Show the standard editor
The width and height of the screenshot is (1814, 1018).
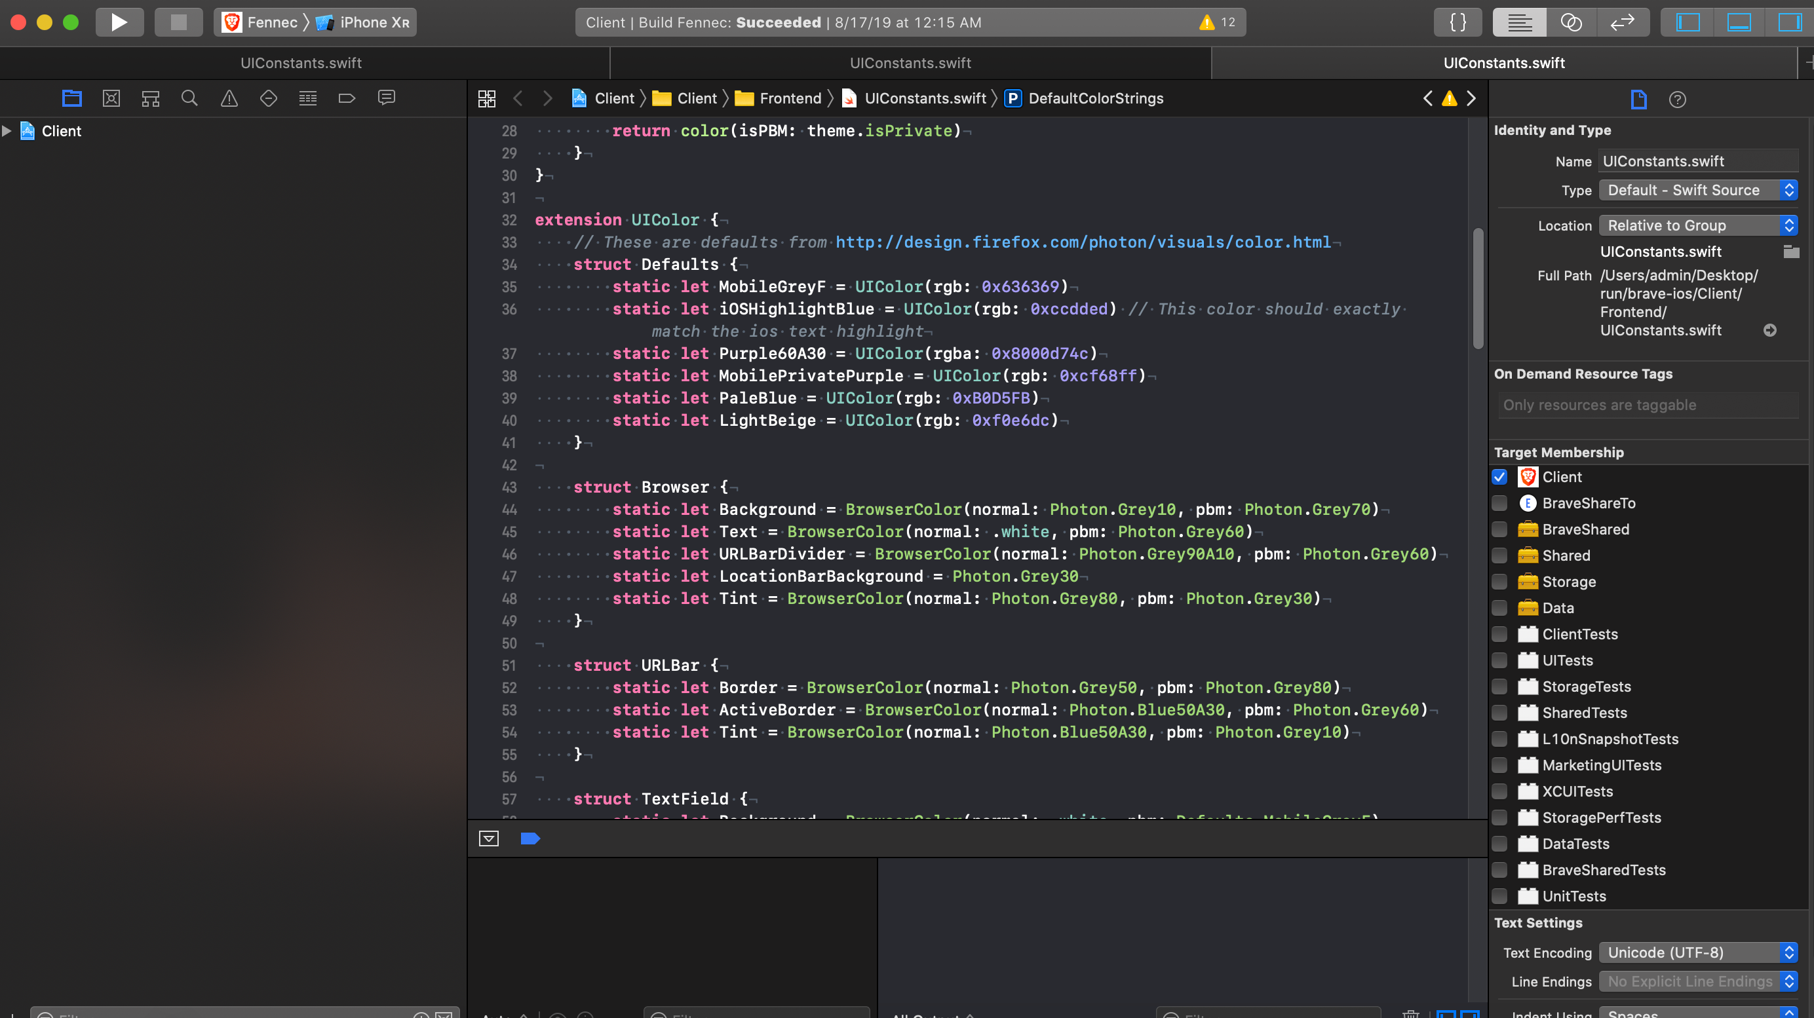(1519, 22)
